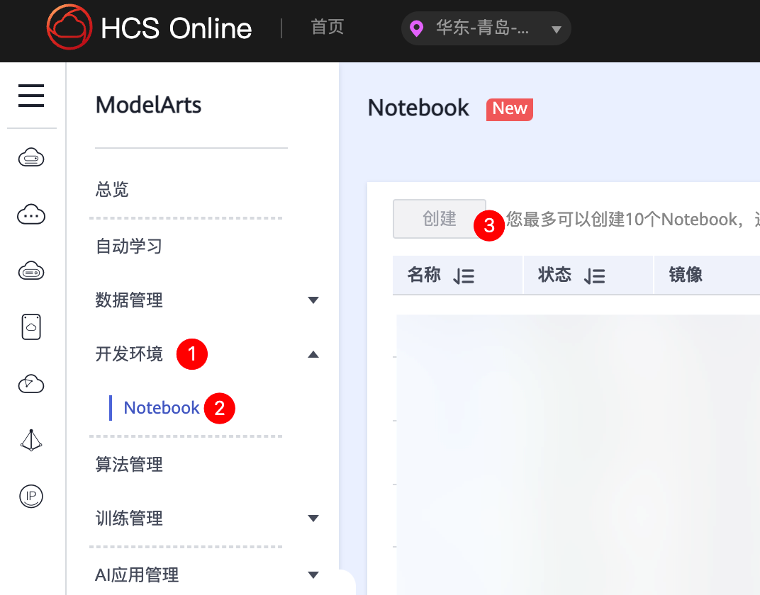Sort the table by 状态 column
760x595 pixels.
[594, 276]
